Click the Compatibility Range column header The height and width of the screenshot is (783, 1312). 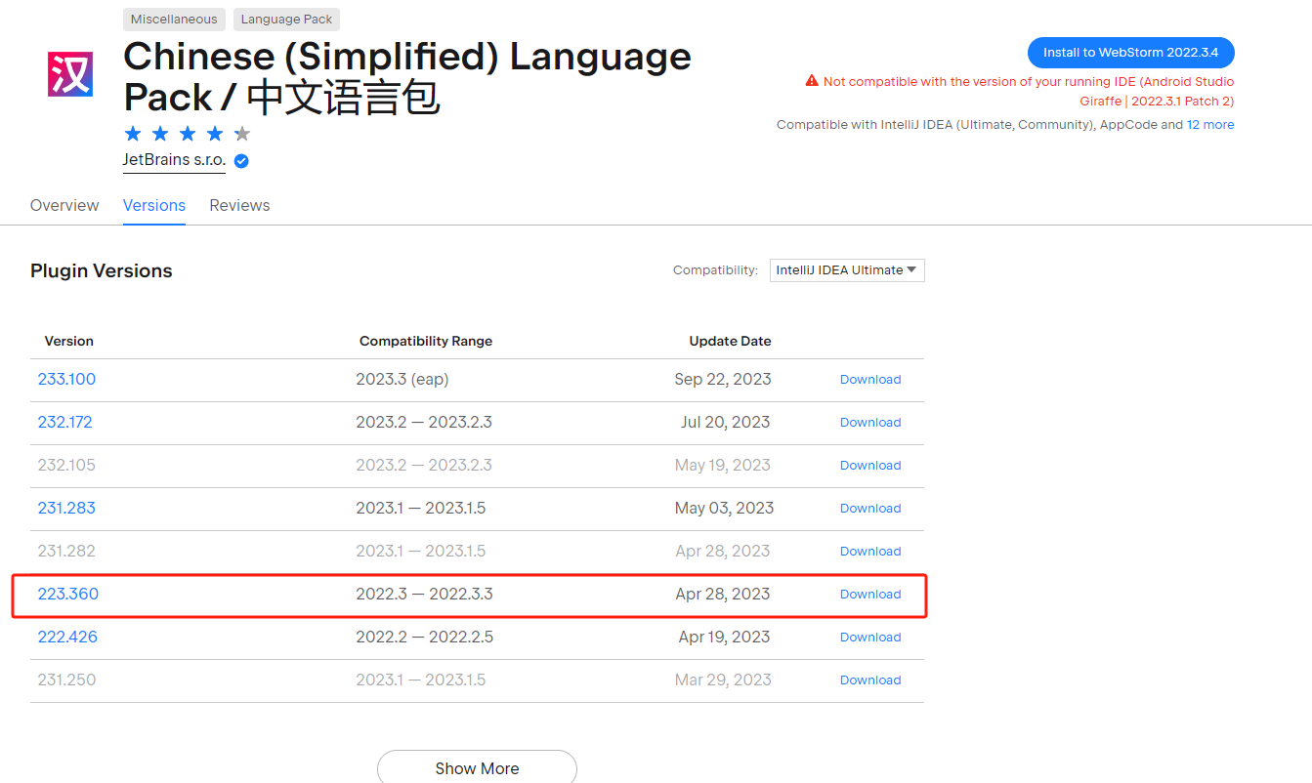426,341
